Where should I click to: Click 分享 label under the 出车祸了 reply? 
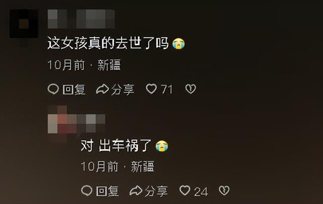[156, 191]
